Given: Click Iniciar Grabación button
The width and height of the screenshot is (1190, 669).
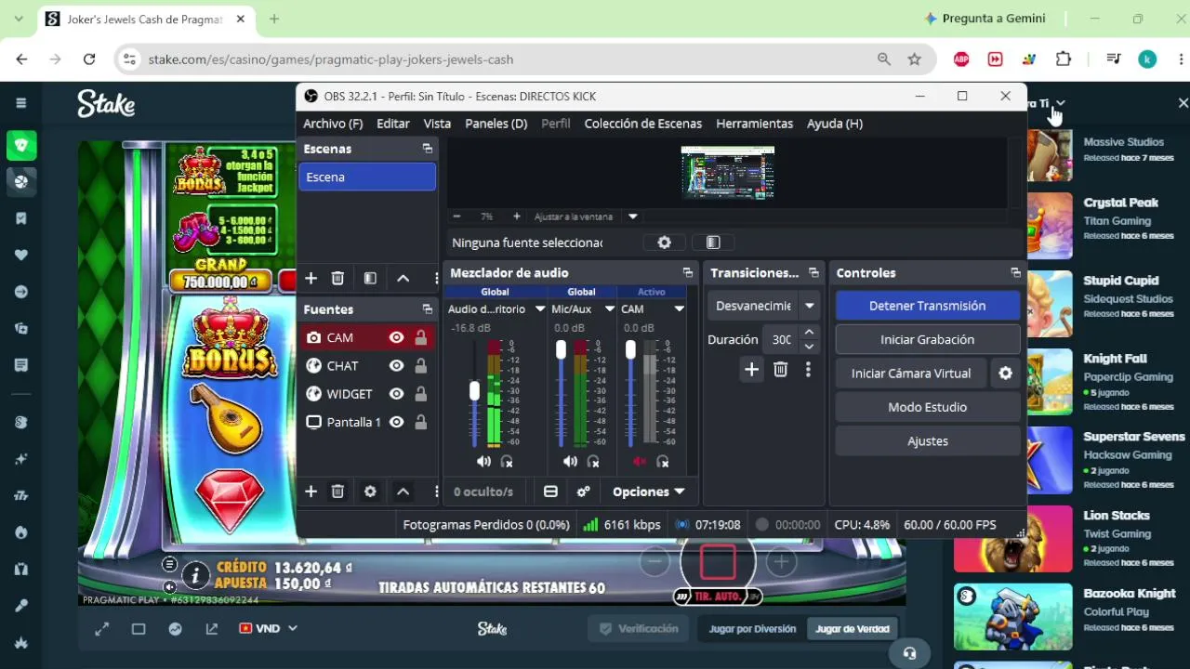Looking at the screenshot, I should pos(928,340).
